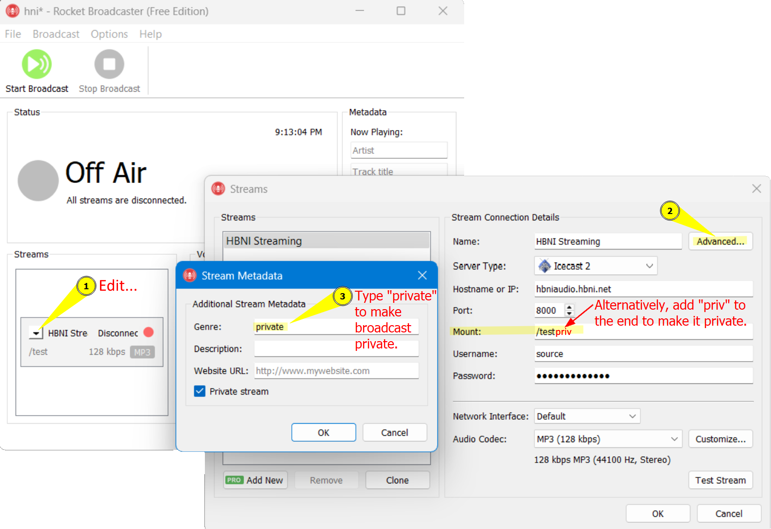
Task: Click the Genre input field
Action: [336, 327]
